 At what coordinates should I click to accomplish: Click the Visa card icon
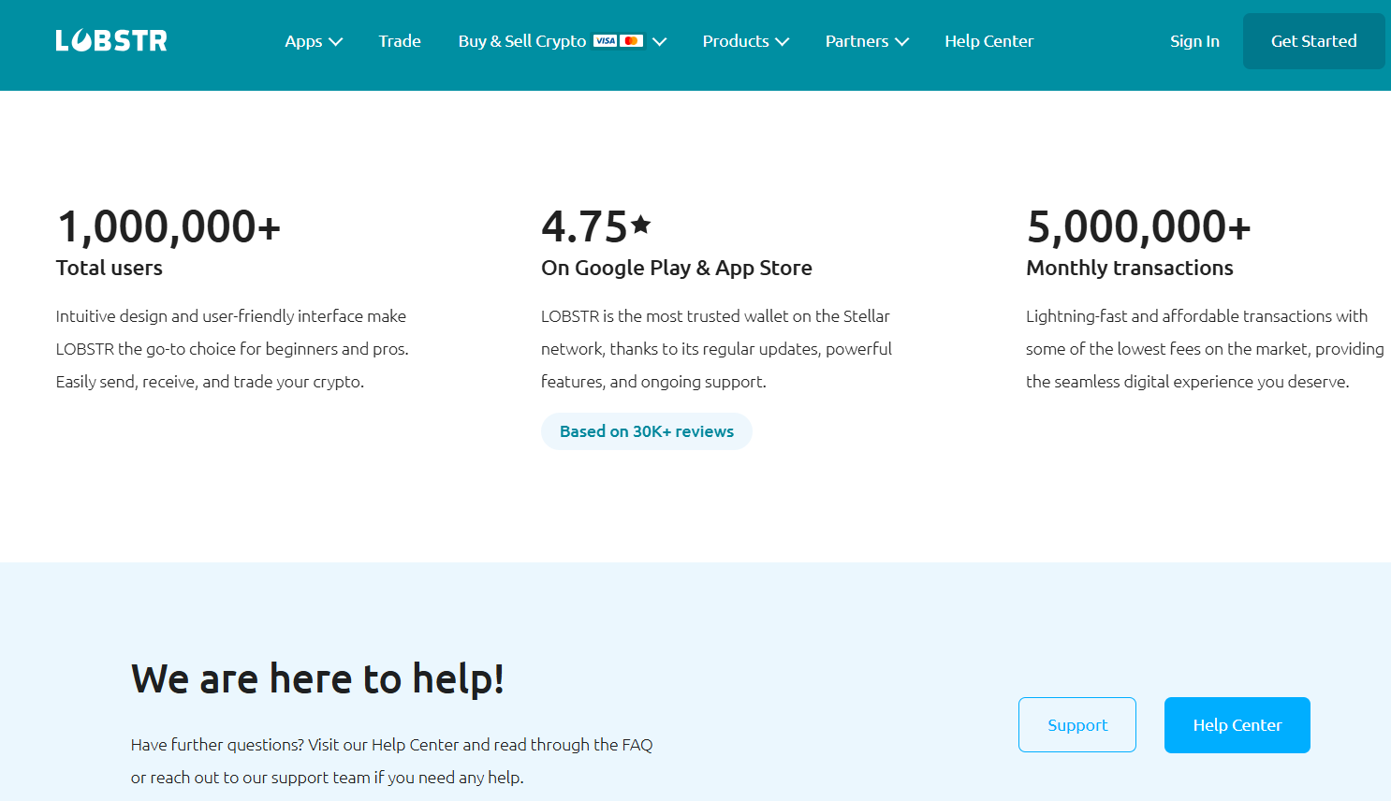pos(605,41)
